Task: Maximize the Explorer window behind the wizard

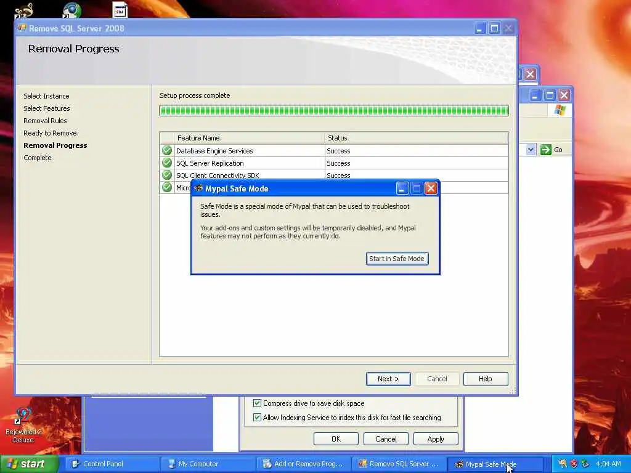Action: coord(550,95)
